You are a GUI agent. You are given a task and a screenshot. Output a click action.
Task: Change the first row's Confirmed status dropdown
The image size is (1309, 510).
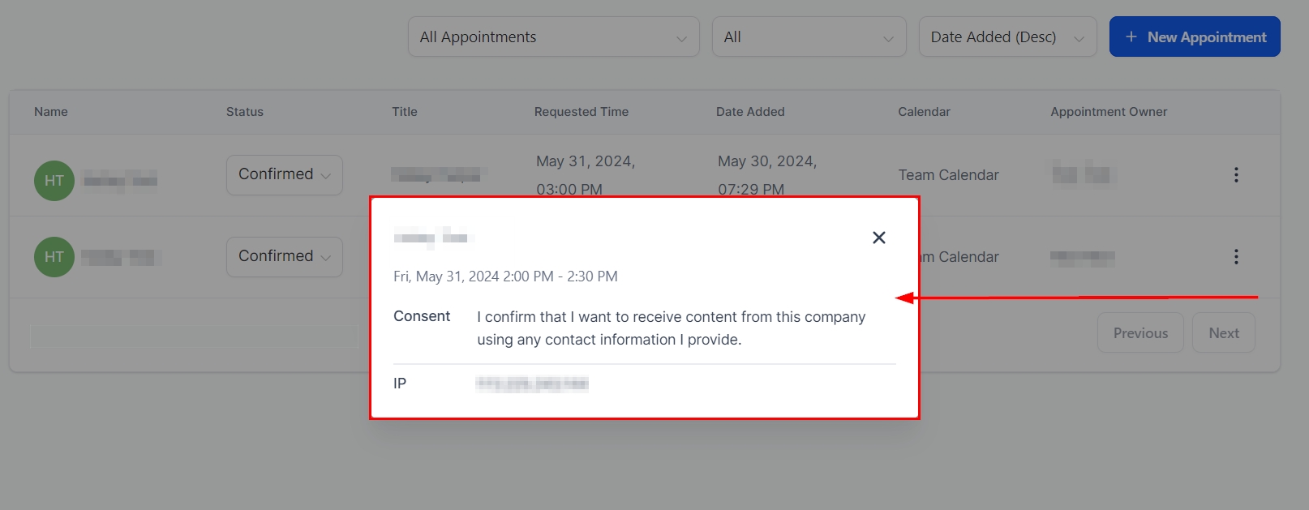click(x=284, y=175)
